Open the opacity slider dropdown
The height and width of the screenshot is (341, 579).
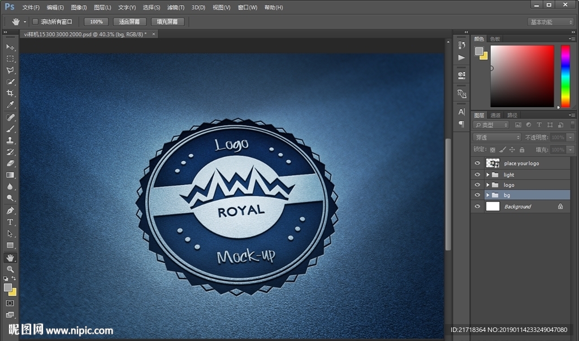coord(571,137)
